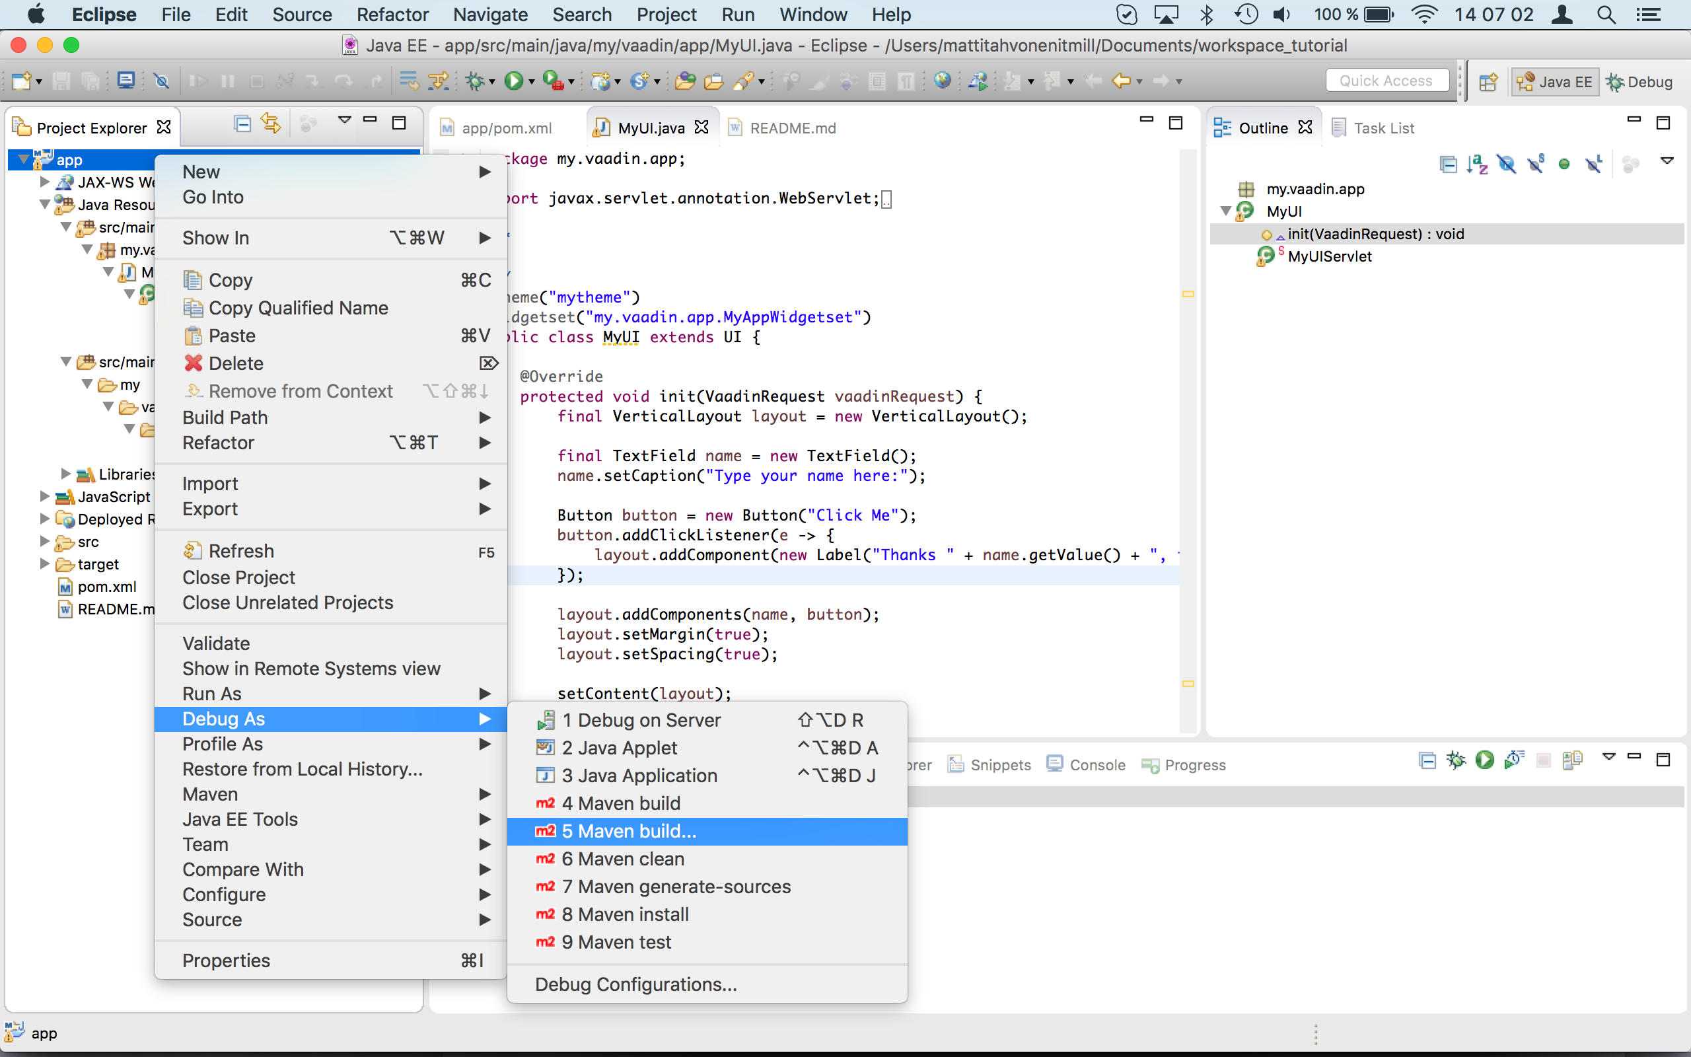Image resolution: width=1691 pixels, height=1057 pixels.
Task: Click the Spotlight search icon in menu bar
Action: point(1606,15)
